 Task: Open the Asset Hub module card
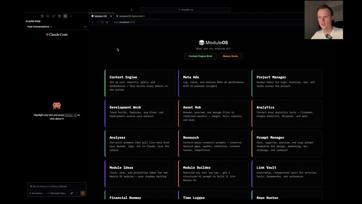click(x=213, y=113)
